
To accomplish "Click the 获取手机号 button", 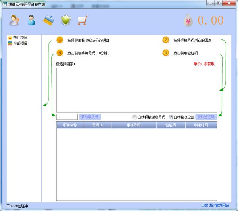I will click(90, 117).
